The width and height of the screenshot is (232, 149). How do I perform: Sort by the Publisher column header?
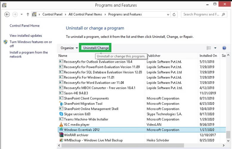point(153,56)
